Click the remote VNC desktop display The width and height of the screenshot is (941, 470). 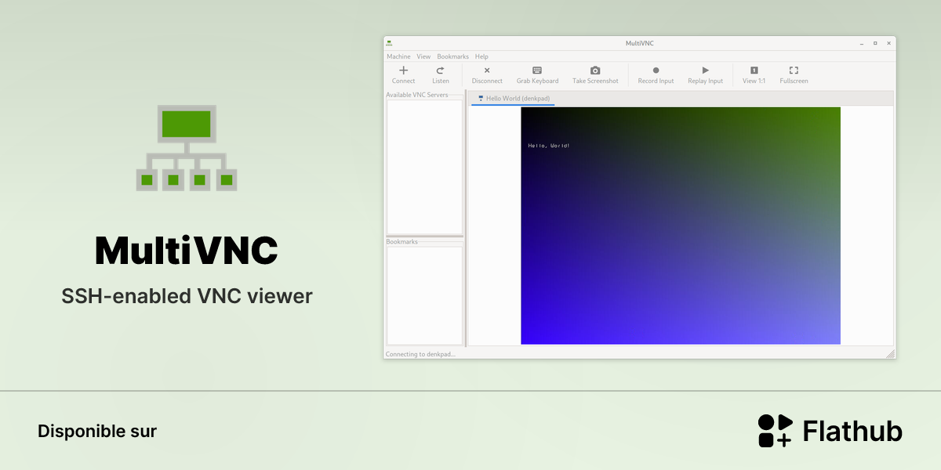click(x=681, y=226)
